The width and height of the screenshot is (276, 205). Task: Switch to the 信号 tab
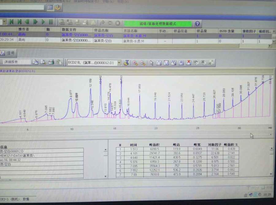(8, 53)
